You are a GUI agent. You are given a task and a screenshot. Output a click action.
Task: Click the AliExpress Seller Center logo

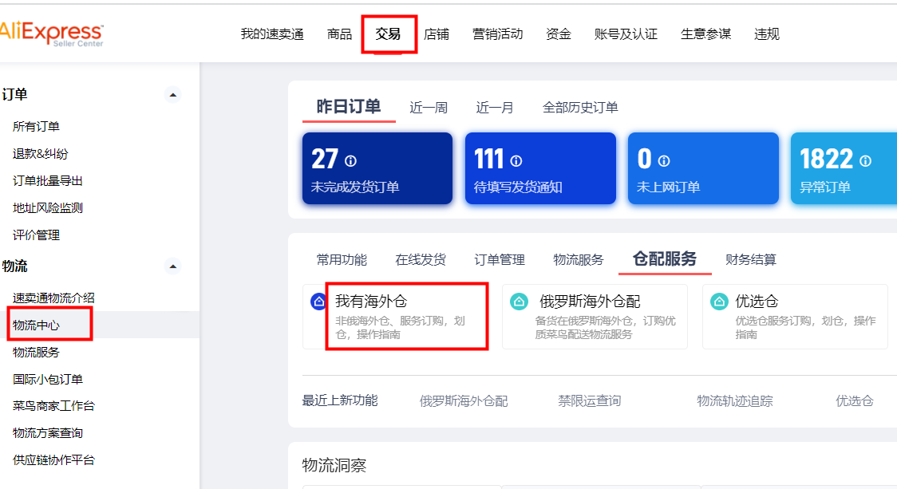pos(51,34)
